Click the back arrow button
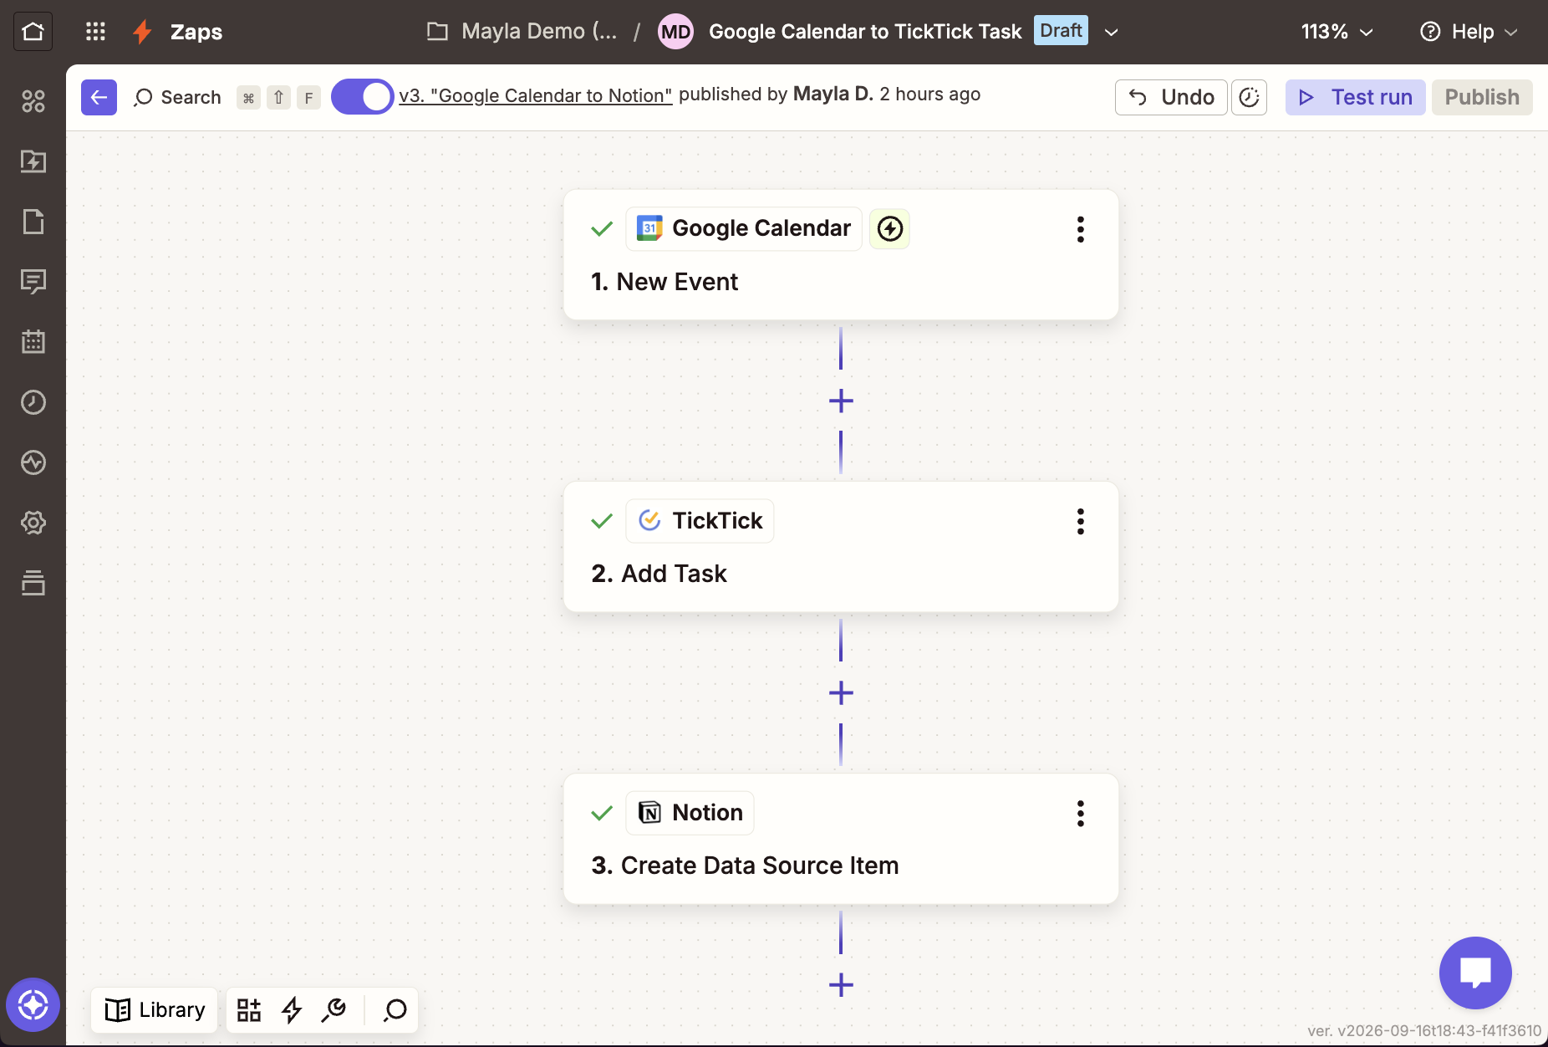Image resolution: width=1548 pixels, height=1047 pixels. tap(99, 97)
